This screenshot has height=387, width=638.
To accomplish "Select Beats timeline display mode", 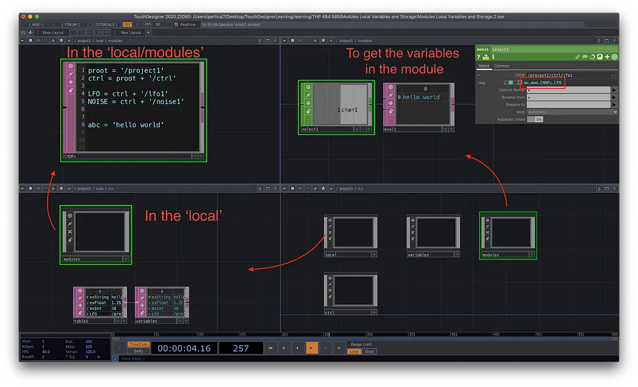I will click(139, 351).
